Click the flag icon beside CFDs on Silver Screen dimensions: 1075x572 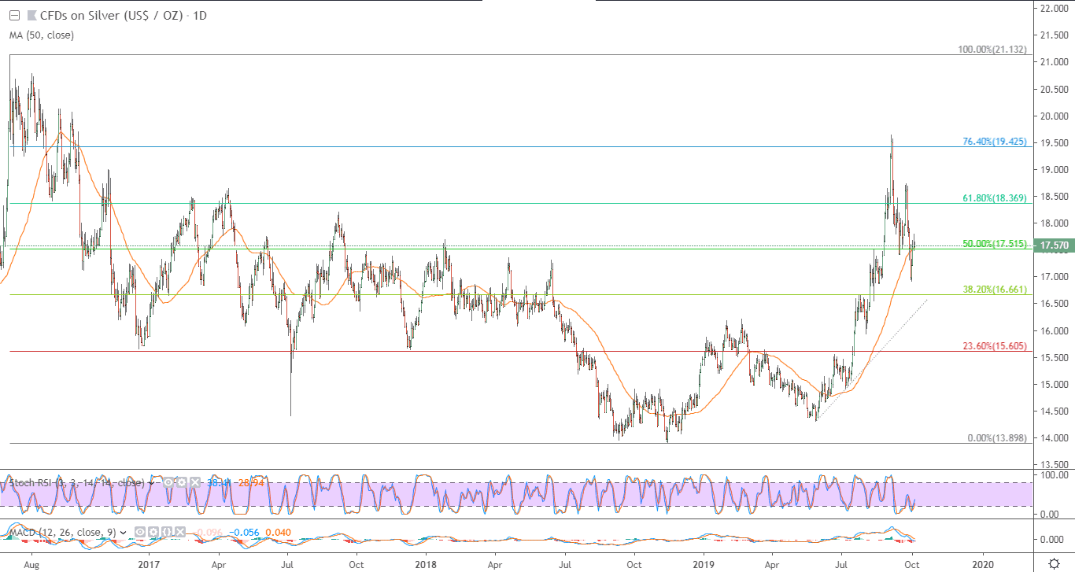coord(31,15)
